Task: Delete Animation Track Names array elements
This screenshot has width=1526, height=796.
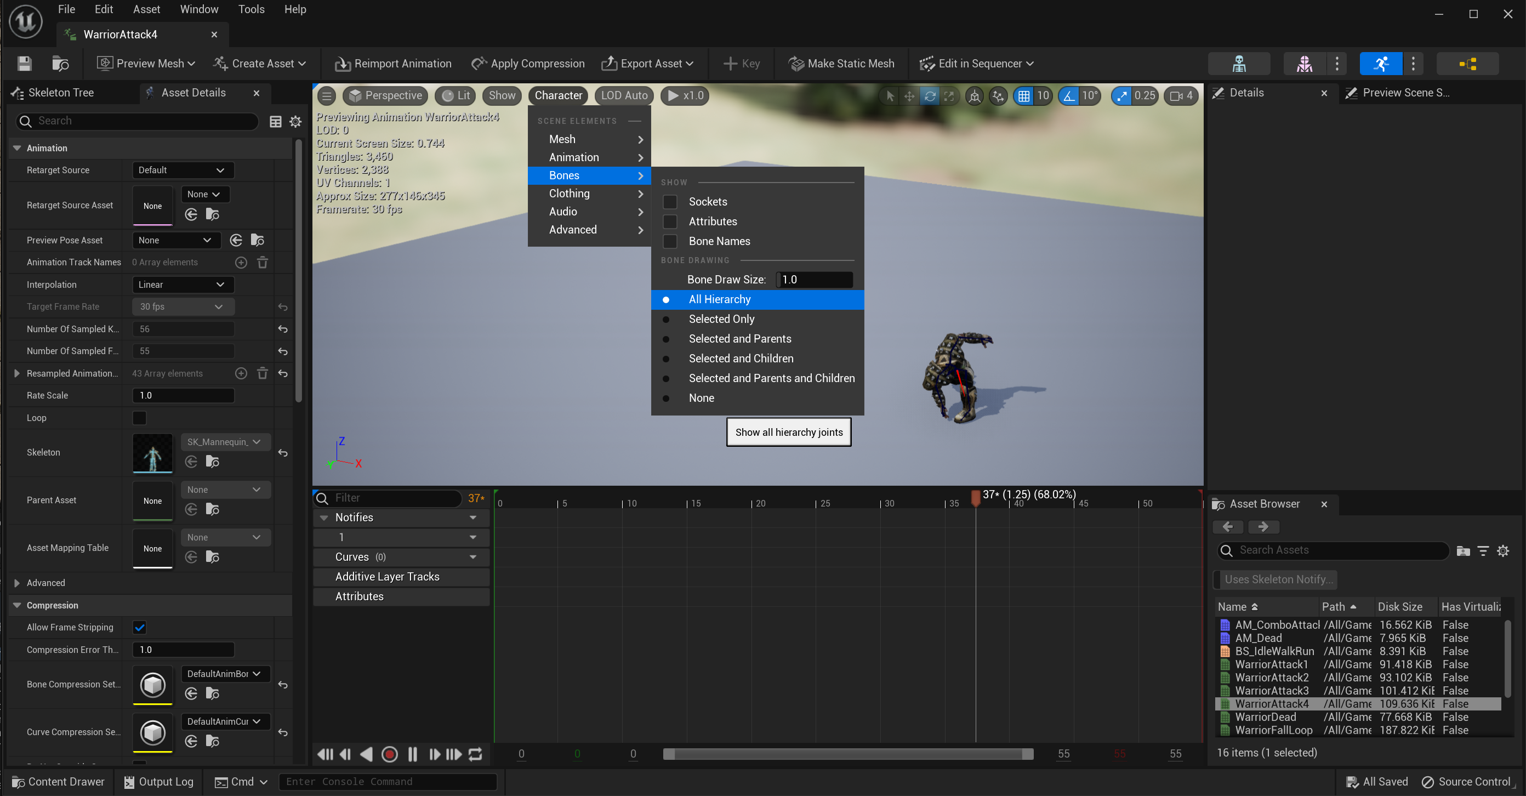Action: pos(263,263)
